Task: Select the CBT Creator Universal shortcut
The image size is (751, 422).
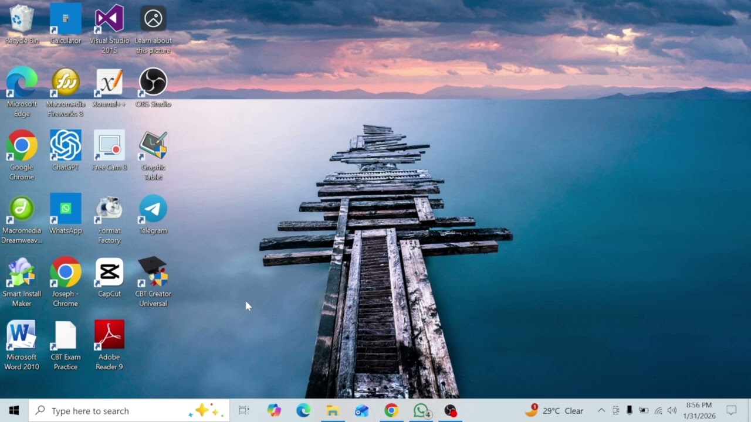Action: 153,283
